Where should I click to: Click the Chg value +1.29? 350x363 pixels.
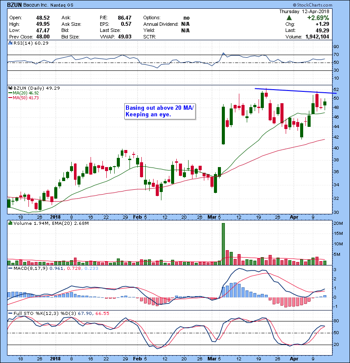(x=322, y=24)
